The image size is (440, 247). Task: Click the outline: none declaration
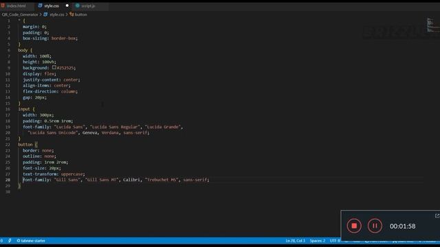(x=39, y=156)
